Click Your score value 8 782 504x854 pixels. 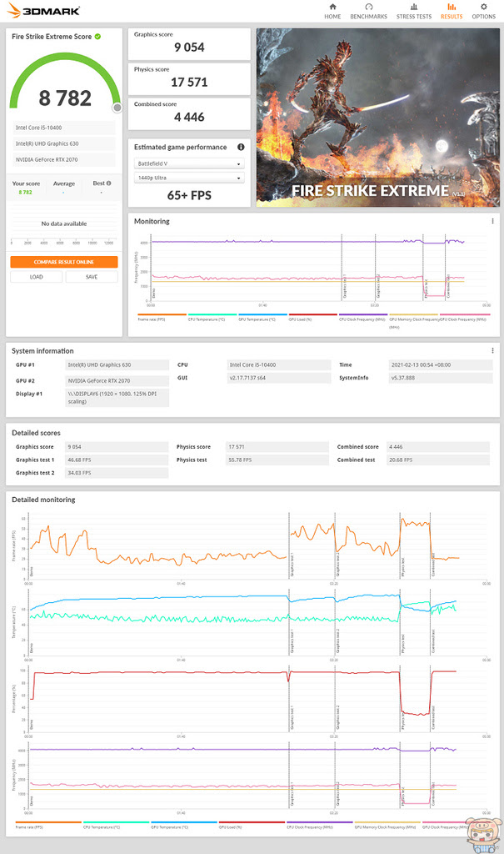(x=25, y=193)
